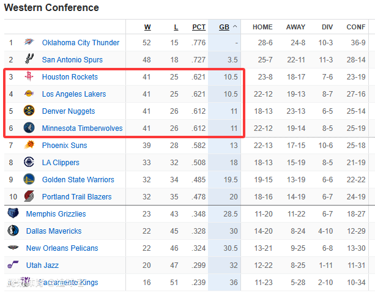Screen dimensions: 375x293
Task: Click the Denver Nuggets logo icon
Action: pos(29,111)
